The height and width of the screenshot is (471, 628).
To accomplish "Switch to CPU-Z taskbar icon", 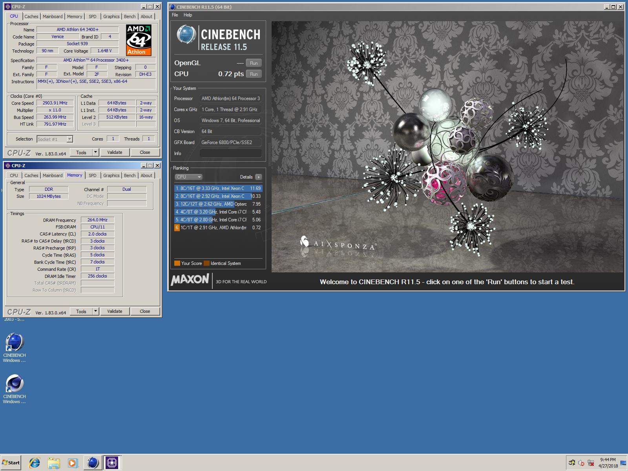I will pos(112,463).
